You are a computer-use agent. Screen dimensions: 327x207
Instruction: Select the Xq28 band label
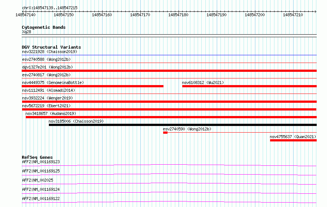point(26,32)
